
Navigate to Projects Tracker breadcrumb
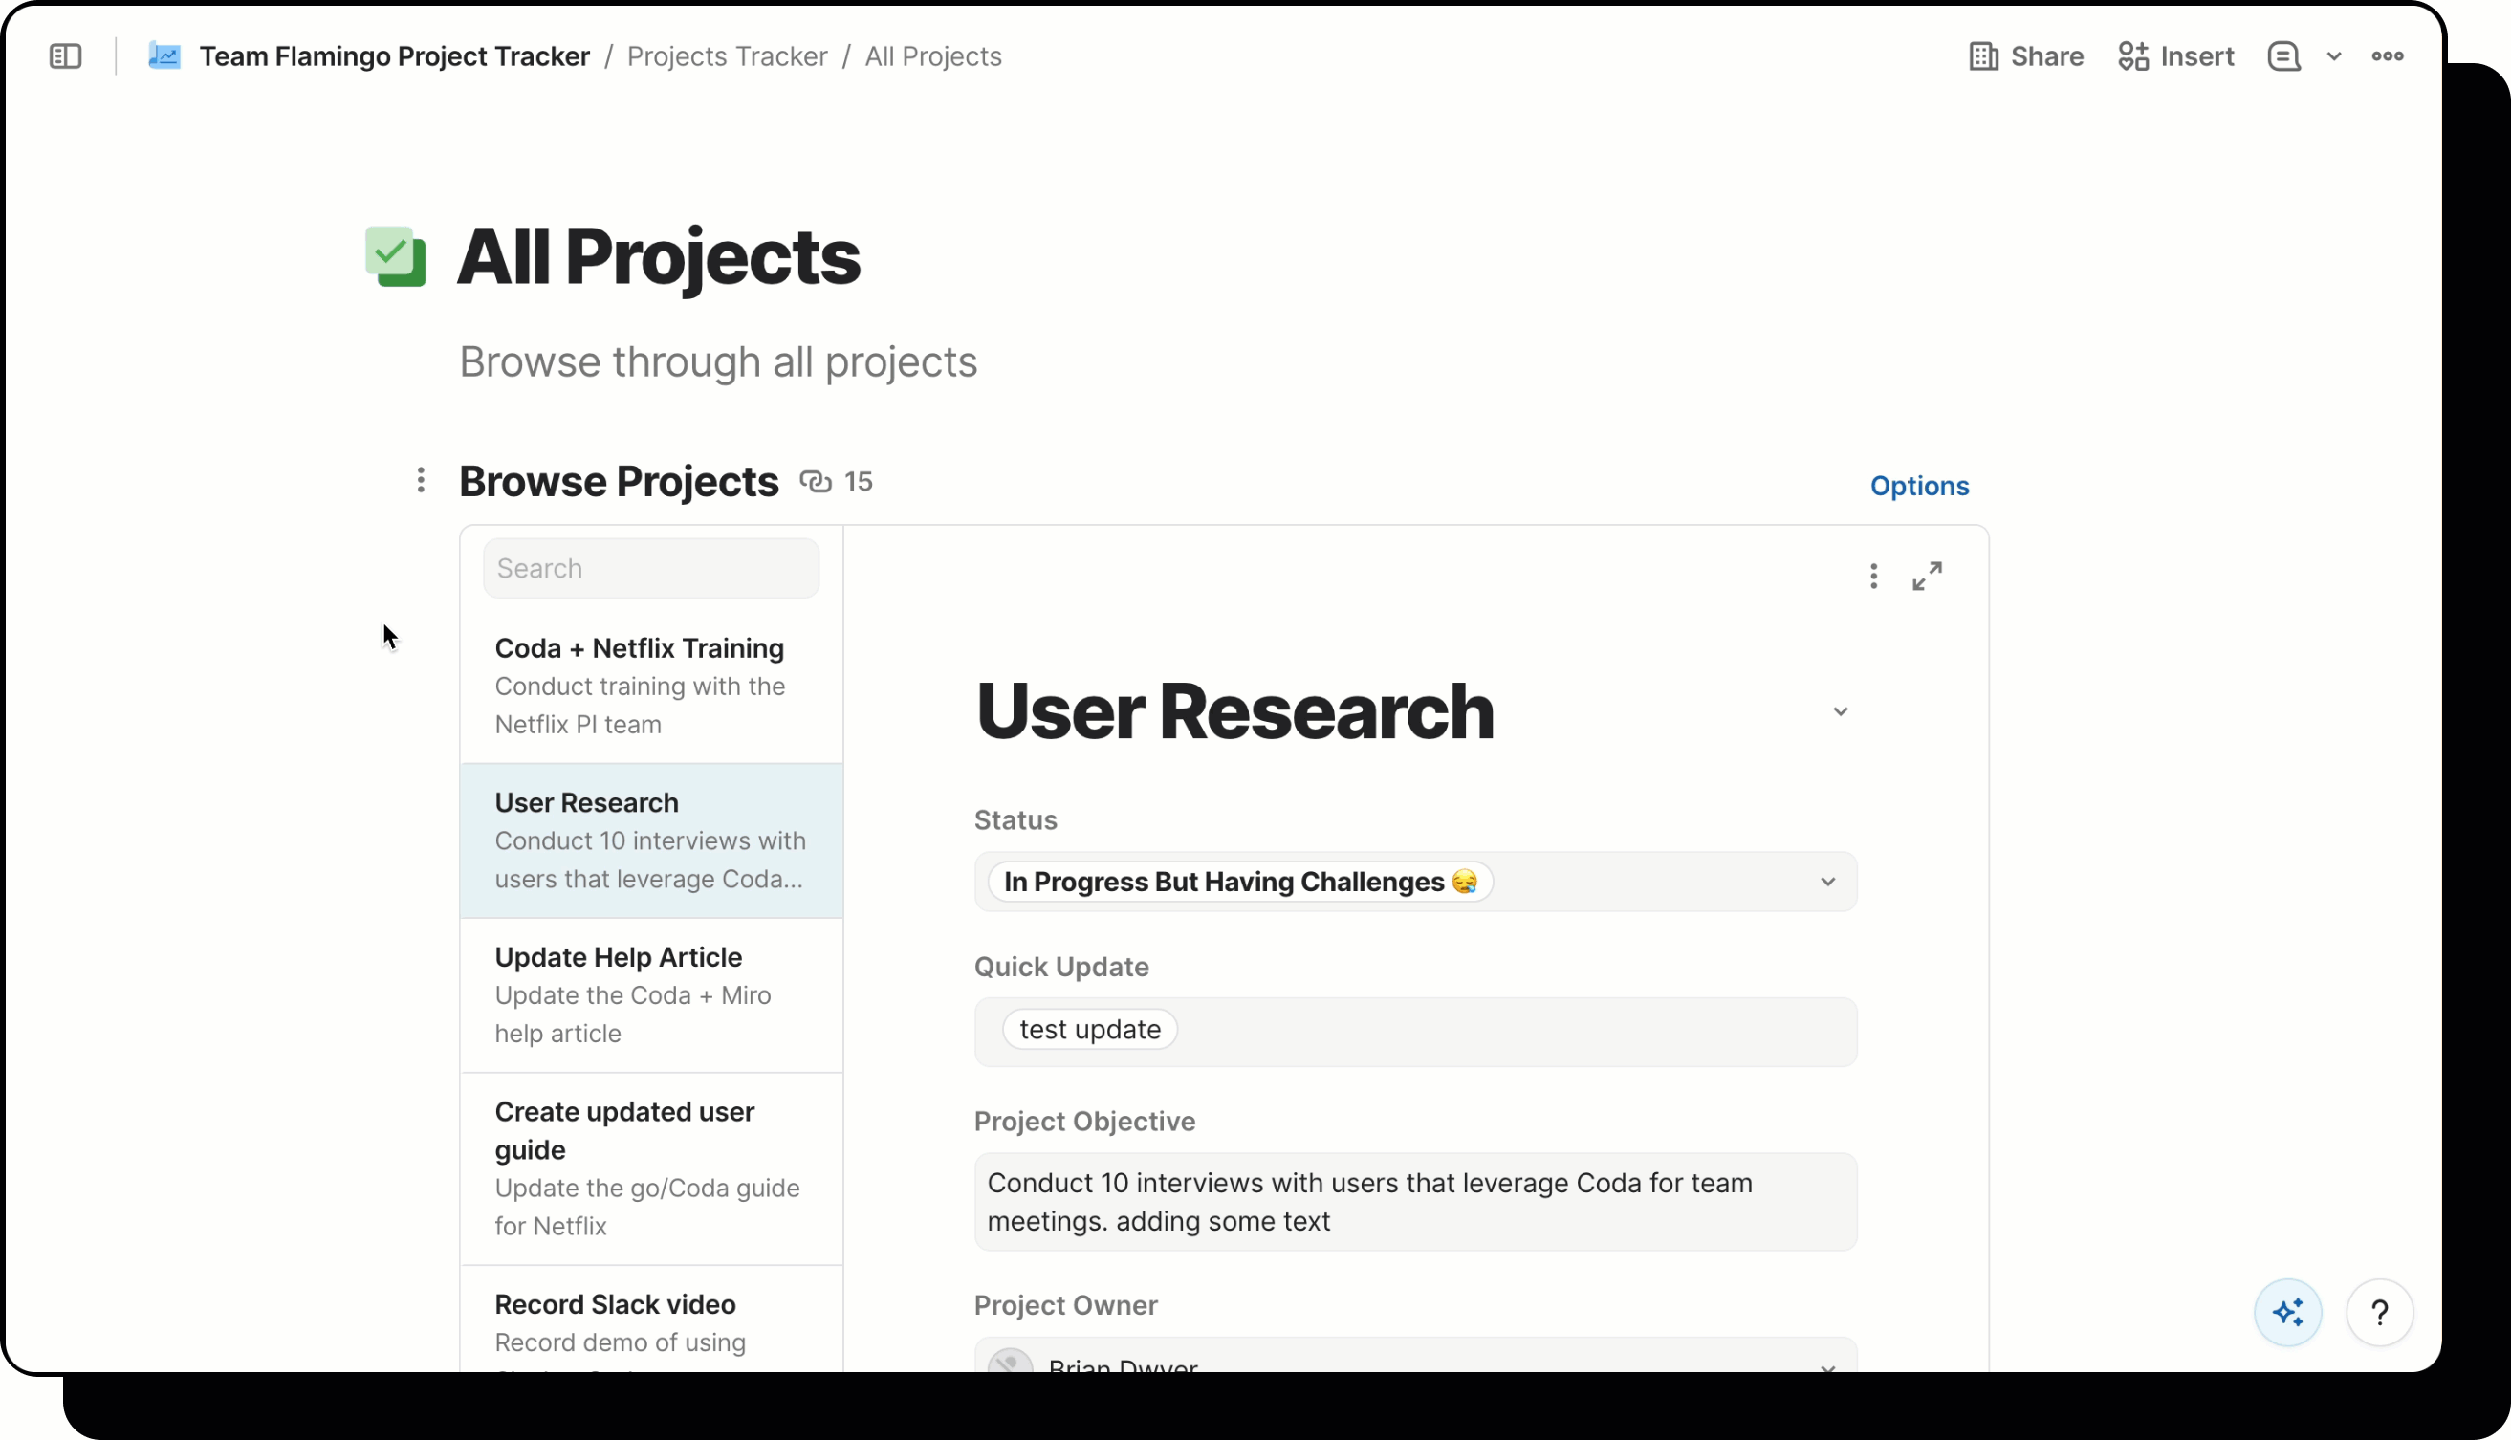tap(727, 56)
